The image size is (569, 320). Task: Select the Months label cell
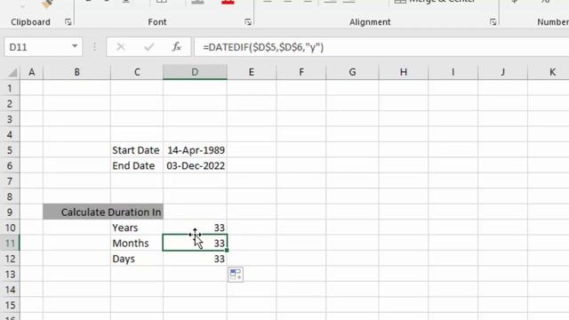coord(137,243)
